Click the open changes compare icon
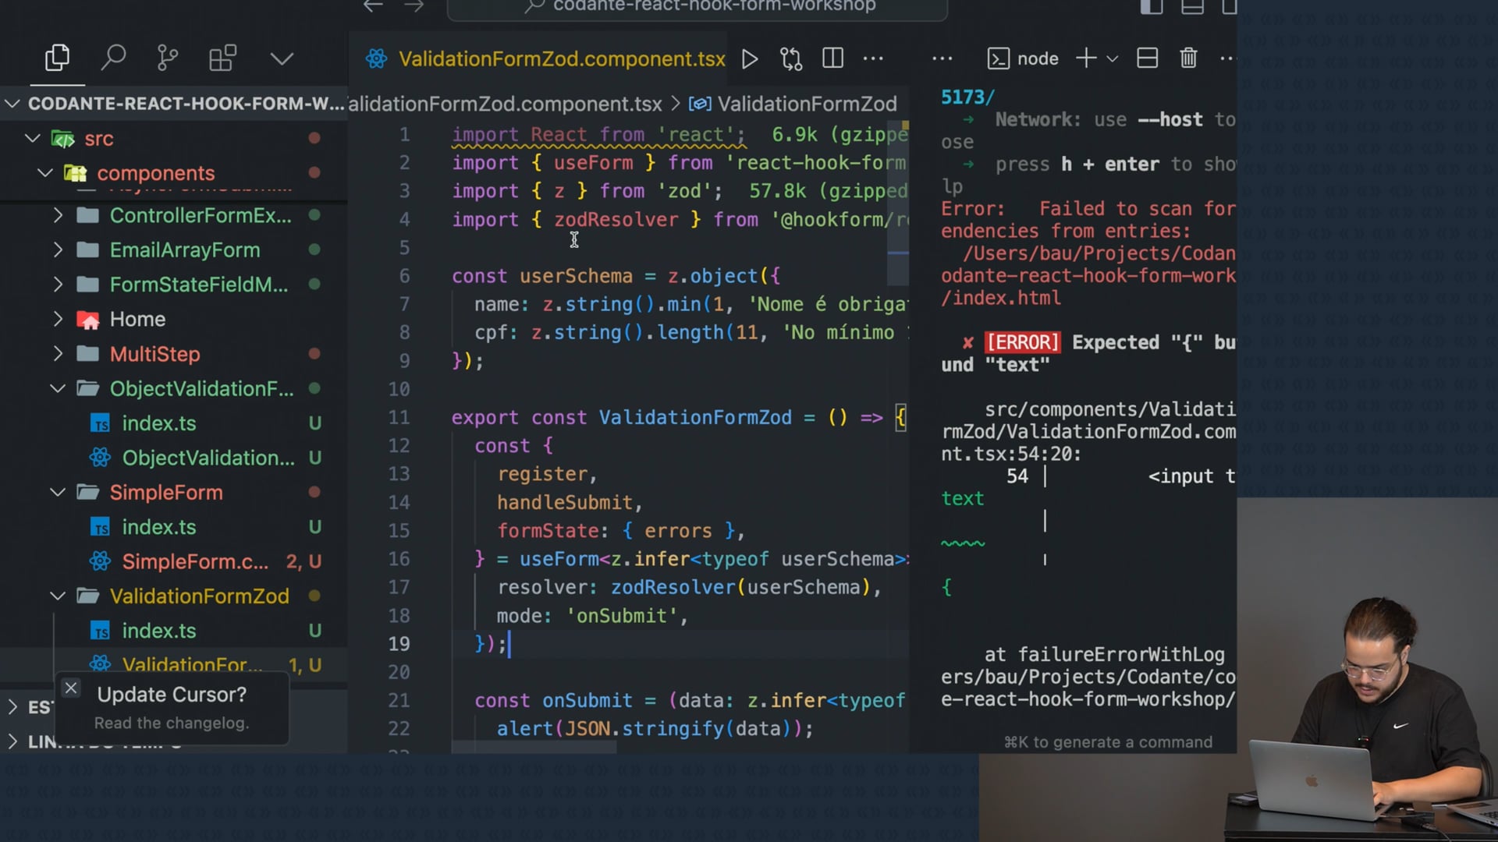Image resolution: width=1498 pixels, height=842 pixels. click(791, 59)
